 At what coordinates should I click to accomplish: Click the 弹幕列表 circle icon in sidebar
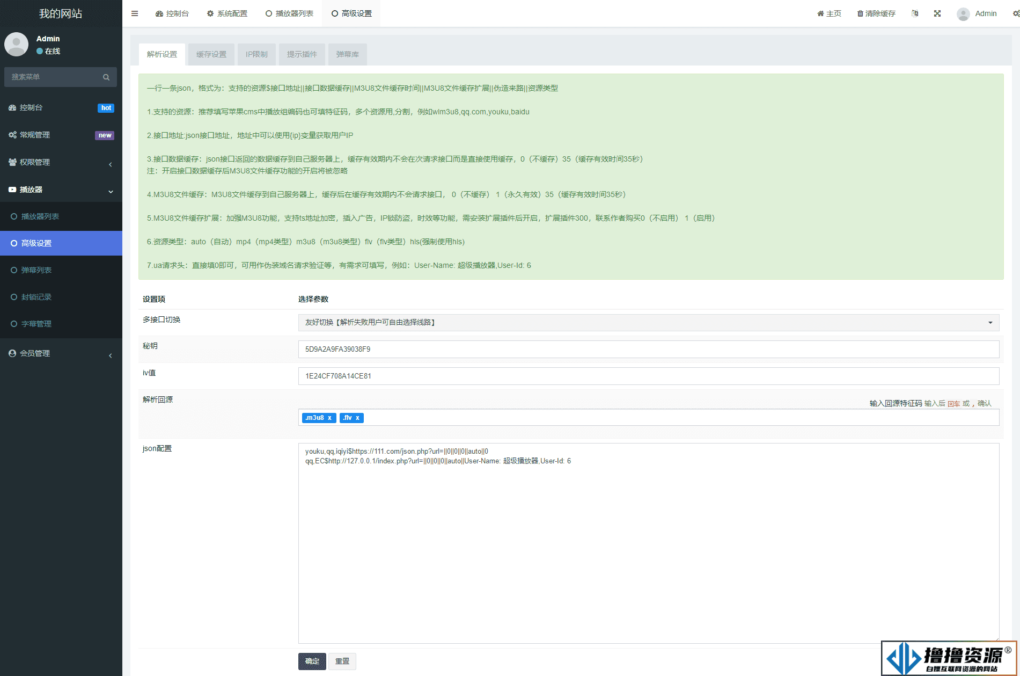click(14, 270)
